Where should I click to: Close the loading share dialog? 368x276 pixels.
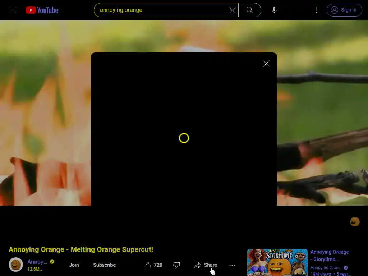coord(266,64)
